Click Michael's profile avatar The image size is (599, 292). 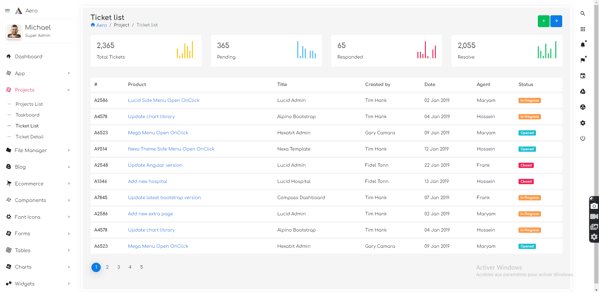14,31
